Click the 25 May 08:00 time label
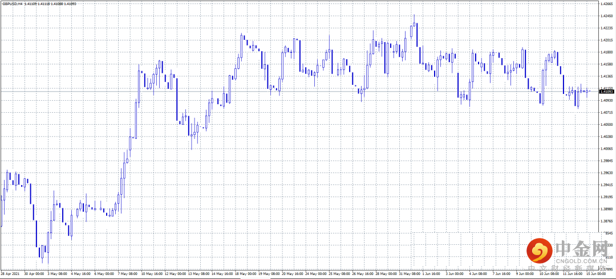 point(340,273)
